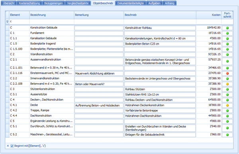Viewport: 239px width, 154px height.
Task: Click the Beschrieb field 'Vorfabrizierte Betontreppe'
Action: pyautogui.click(x=160, y=111)
